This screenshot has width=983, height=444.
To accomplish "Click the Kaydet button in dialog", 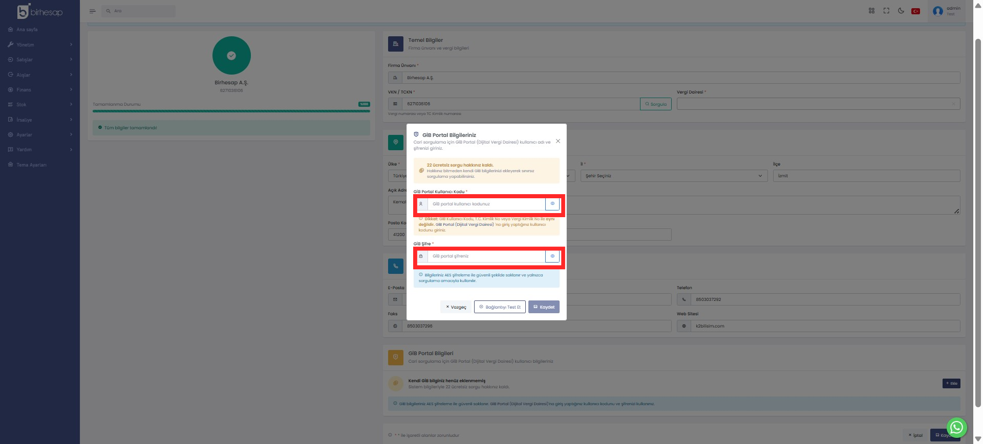I will pos(544,307).
